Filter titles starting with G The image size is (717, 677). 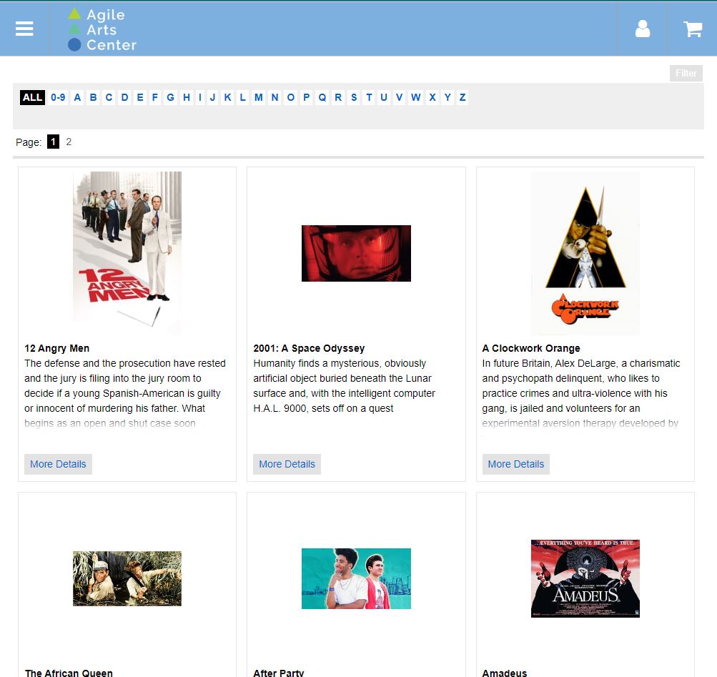(171, 97)
